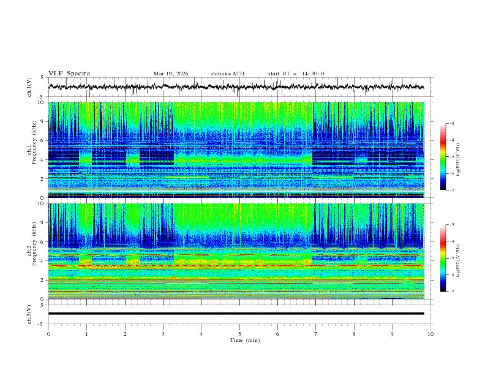This screenshot has width=485, height=375.
Task: Click the ch.2 spectrogram panel
Action: click(236, 251)
